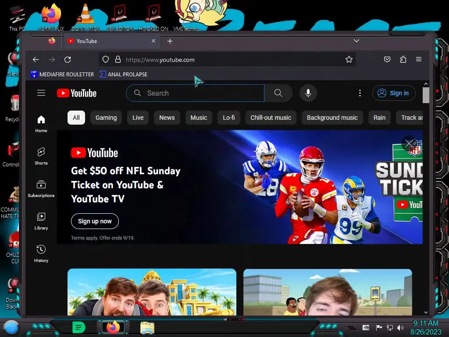This screenshot has width=449, height=337.
Task: Click the search magnifier button
Action: tap(278, 93)
